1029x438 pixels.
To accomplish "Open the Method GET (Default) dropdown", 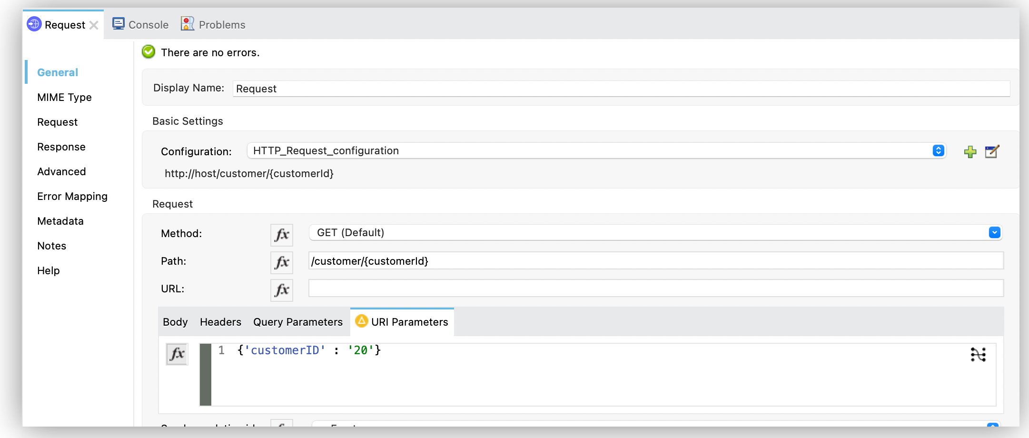I will point(655,233).
